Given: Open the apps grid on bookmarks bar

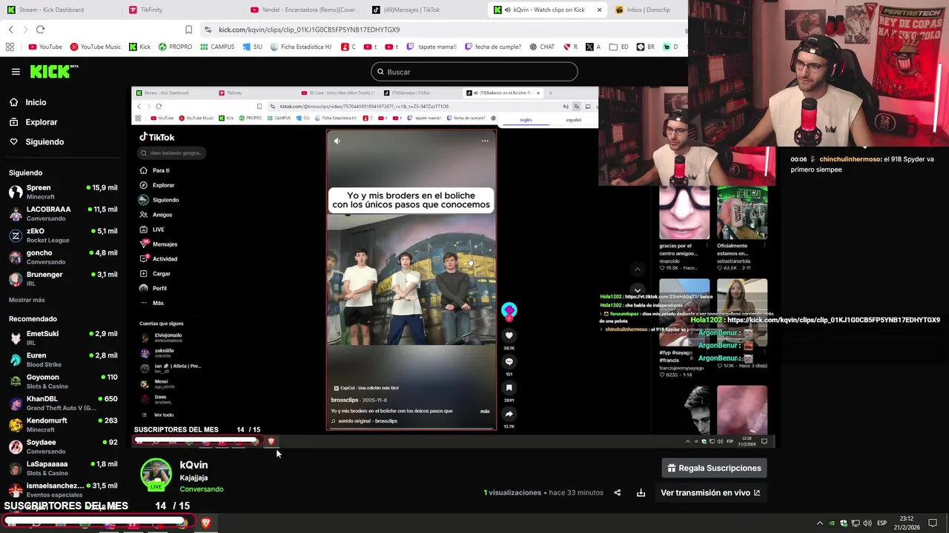Looking at the screenshot, I should [x=10, y=47].
